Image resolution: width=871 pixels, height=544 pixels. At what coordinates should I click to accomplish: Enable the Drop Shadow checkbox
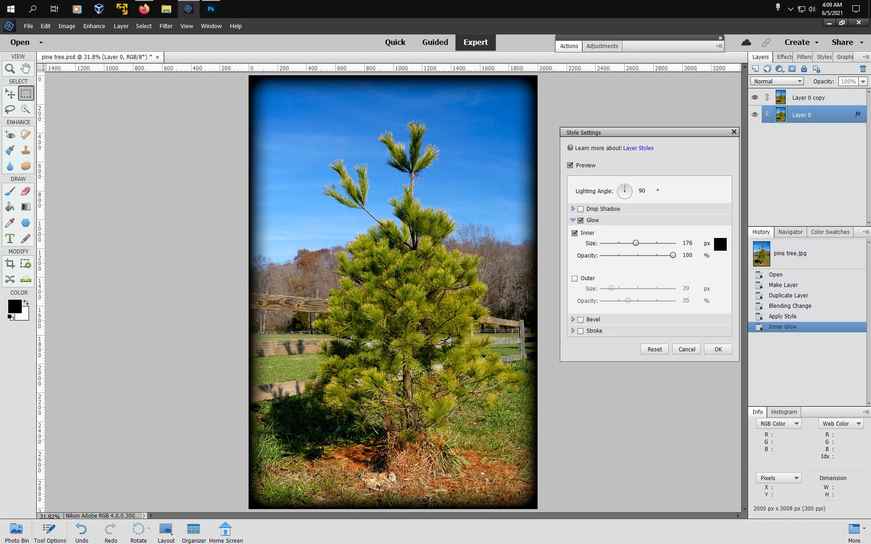pos(580,209)
